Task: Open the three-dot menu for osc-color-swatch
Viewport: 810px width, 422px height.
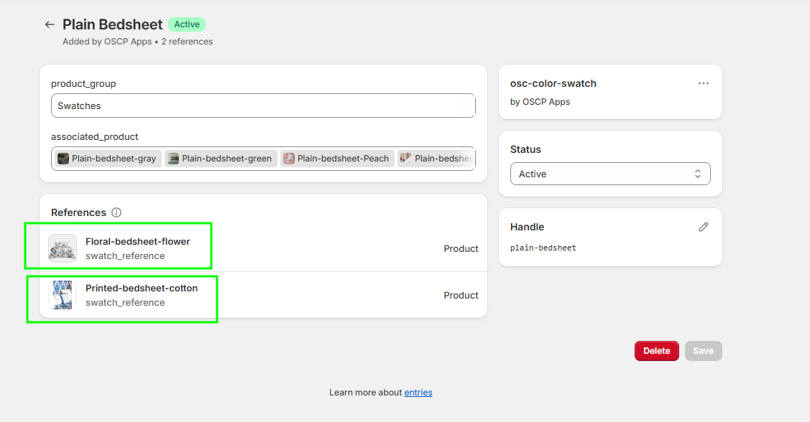Action: click(704, 83)
